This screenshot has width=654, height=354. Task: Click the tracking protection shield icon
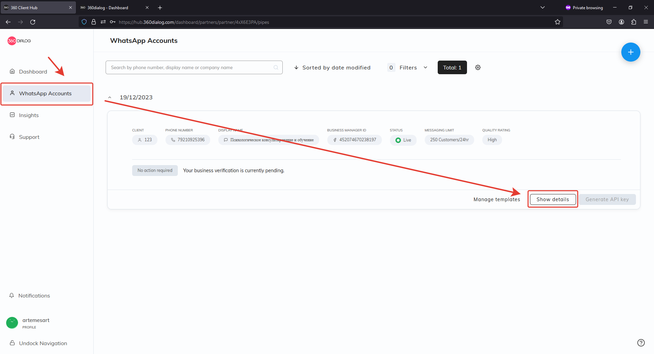click(x=84, y=22)
